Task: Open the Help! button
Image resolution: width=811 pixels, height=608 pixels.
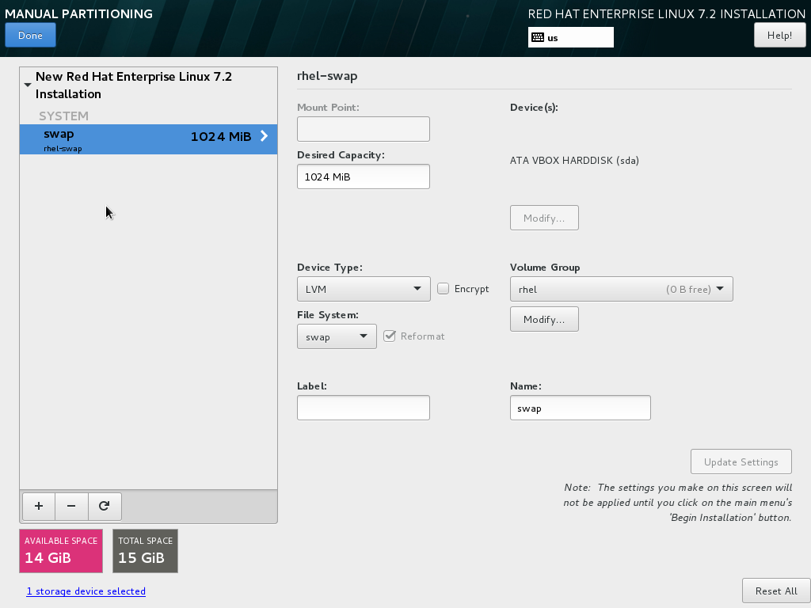Action: 779,35
